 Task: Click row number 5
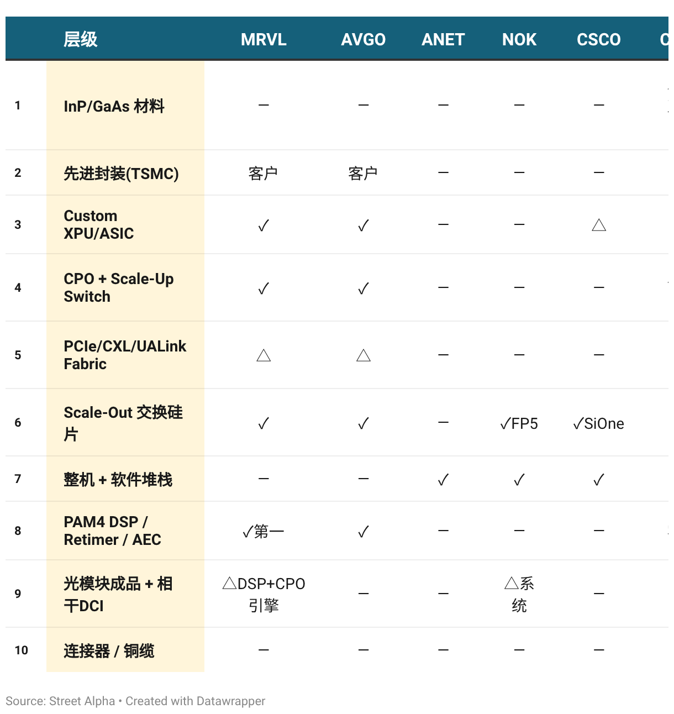click(18, 355)
